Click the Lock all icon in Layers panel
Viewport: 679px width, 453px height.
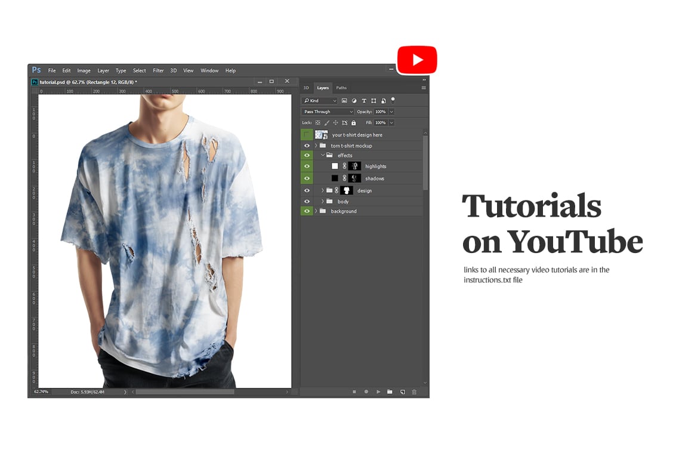tap(353, 122)
